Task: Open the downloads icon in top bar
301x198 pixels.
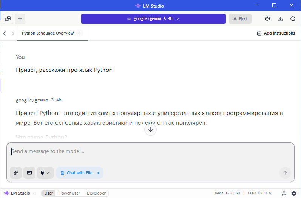Action: tap(280, 19)
